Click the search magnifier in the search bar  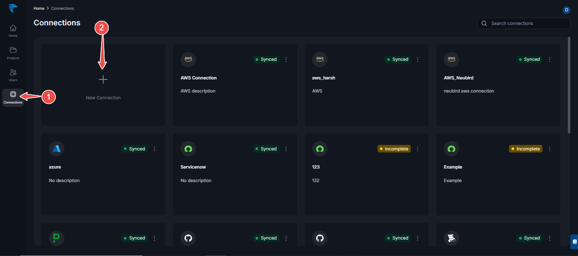484,23
